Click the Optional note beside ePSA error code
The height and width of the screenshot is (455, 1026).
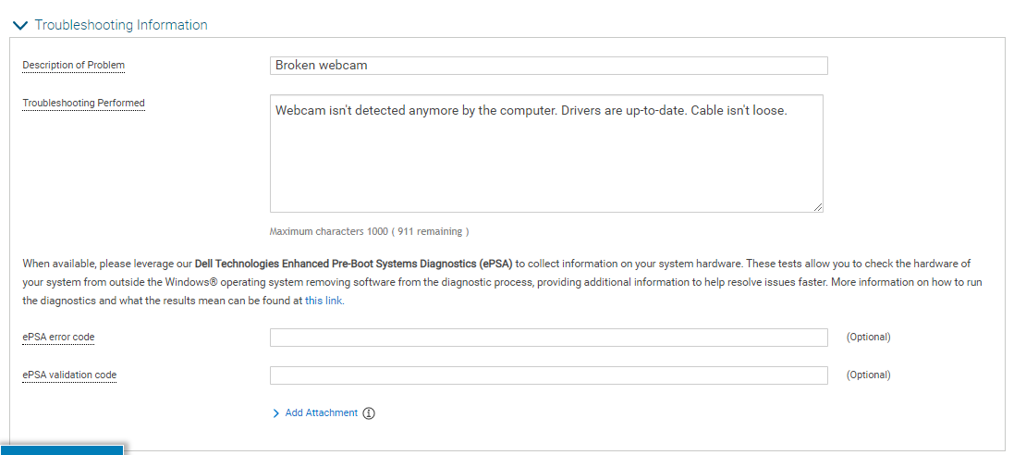click(x=868, y=338)
